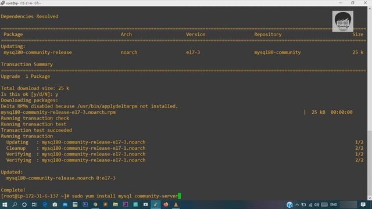The height and width of the screenshot is (209, 372).
Task: Open Premiere Pro taskbar icon
Action: pos(126,204)
